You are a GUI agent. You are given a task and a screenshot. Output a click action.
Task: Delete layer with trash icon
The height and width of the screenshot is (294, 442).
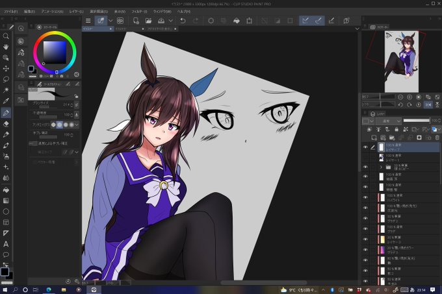pyautogui.click(x=437, y=138)
